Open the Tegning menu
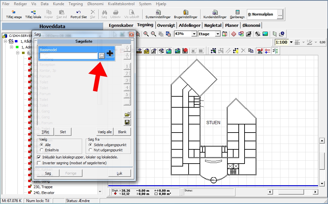This screenshot has height=204, width=328. 75,4
